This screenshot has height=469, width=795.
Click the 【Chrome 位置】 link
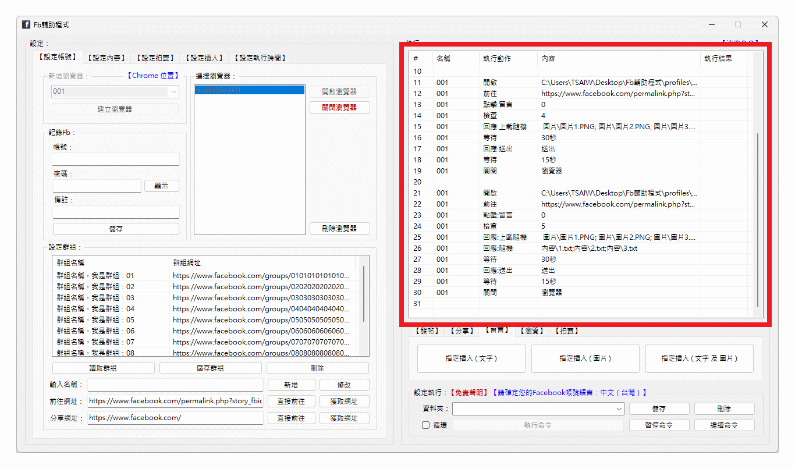tap(152, 76)
